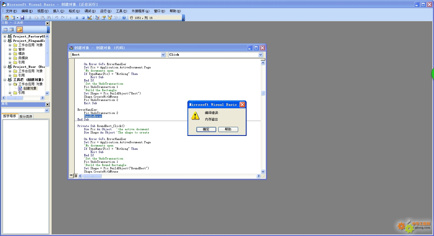Click the Reset stop icon
Viewport: 434px width, 236px height.
[x=83, y=18]
